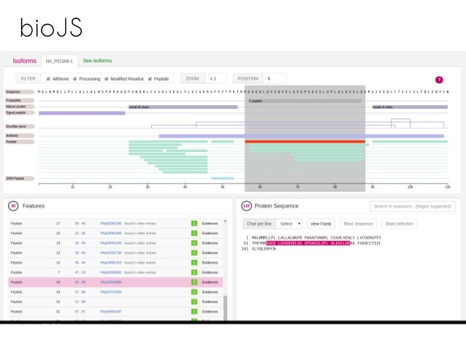This screenshot has height=350, width=466.
Task: Click the Isoforms heading label
Action: pyautogui.click(x=24, y=61)
